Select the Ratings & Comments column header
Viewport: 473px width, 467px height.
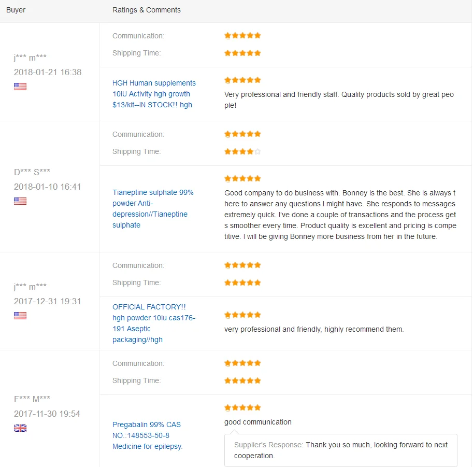(x=147, y=10)
